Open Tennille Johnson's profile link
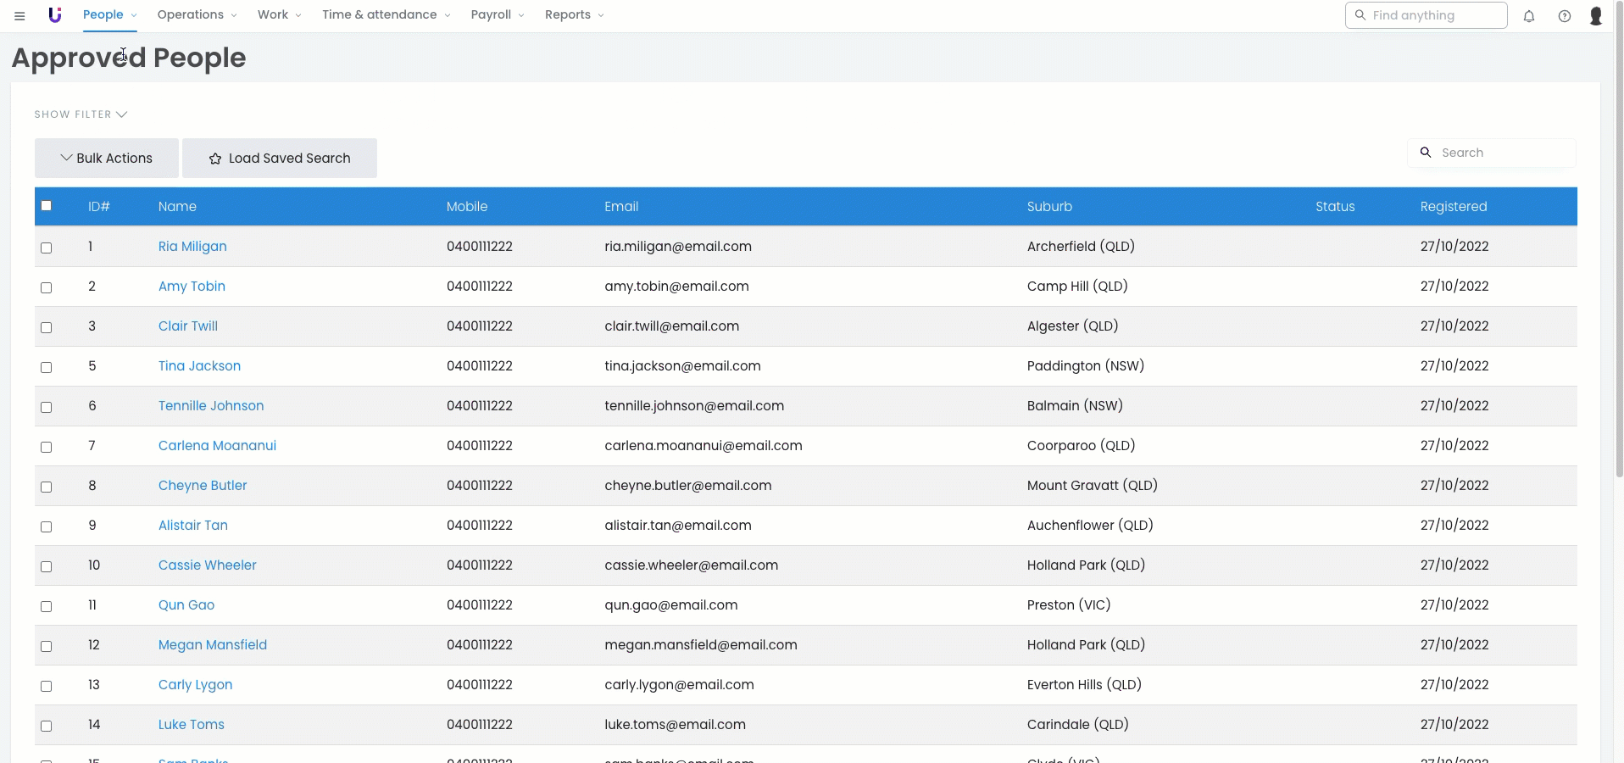This screenshot has width=1624, height=763. pos(211,406)
